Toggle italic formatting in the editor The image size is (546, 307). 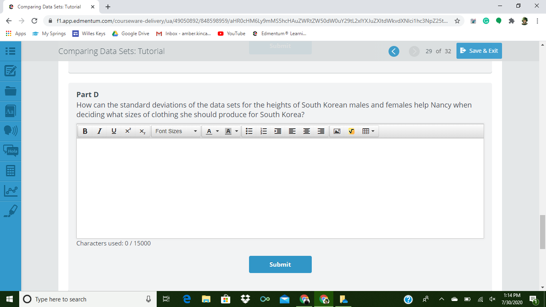(100, 131)
